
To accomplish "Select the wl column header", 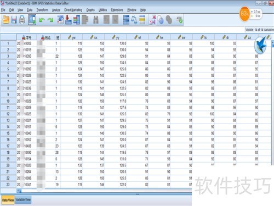I will pos(138,37).
